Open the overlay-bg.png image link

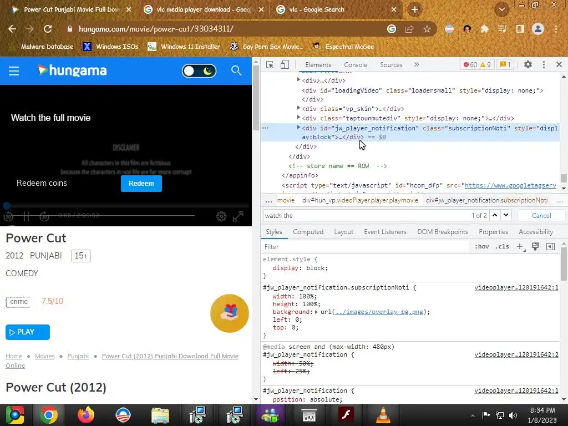pos(379,312)
